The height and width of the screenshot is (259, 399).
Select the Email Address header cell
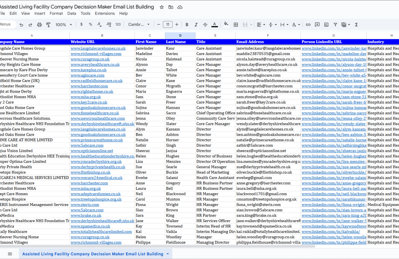[x=268, y=42]
